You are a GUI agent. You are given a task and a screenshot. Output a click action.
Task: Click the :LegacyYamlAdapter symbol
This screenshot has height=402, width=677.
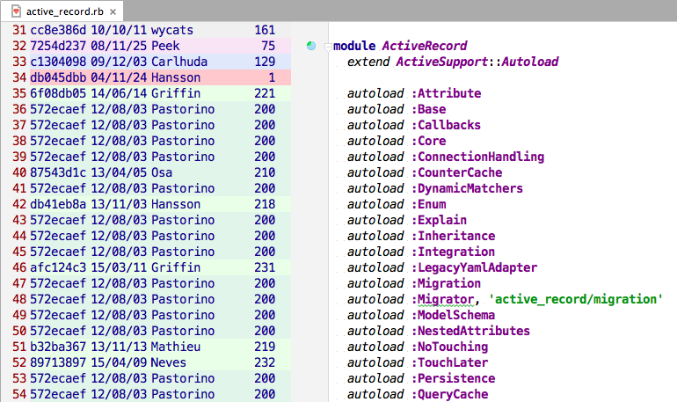(x=474, y=267)
